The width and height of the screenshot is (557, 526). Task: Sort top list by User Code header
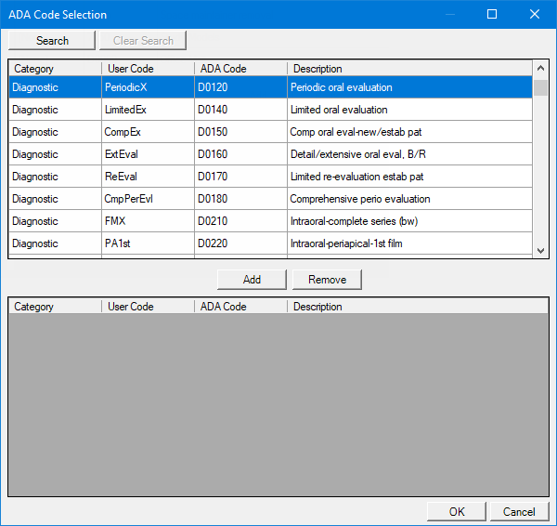click(148, 69)
